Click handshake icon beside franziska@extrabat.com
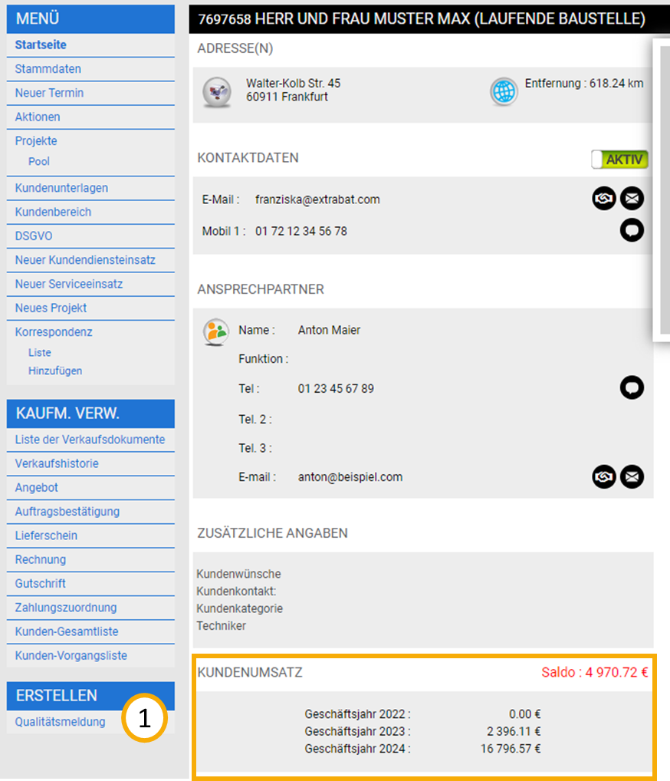This screenshot has width=670, height=781. 604,199
